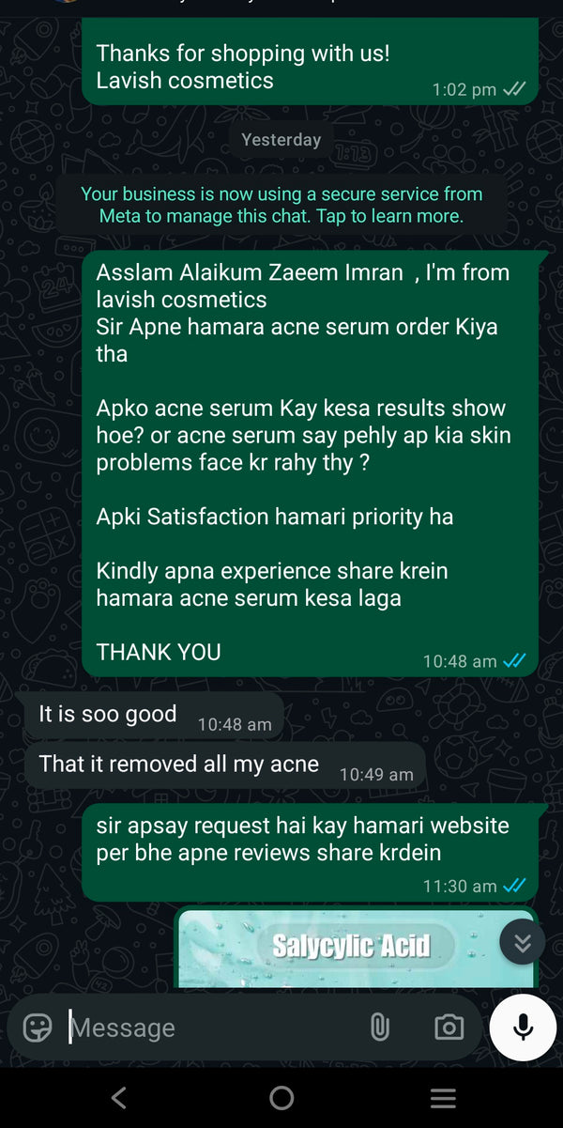
Task: Tap the 11:30 am blue double ticks
Action: (x=514, y=885)
